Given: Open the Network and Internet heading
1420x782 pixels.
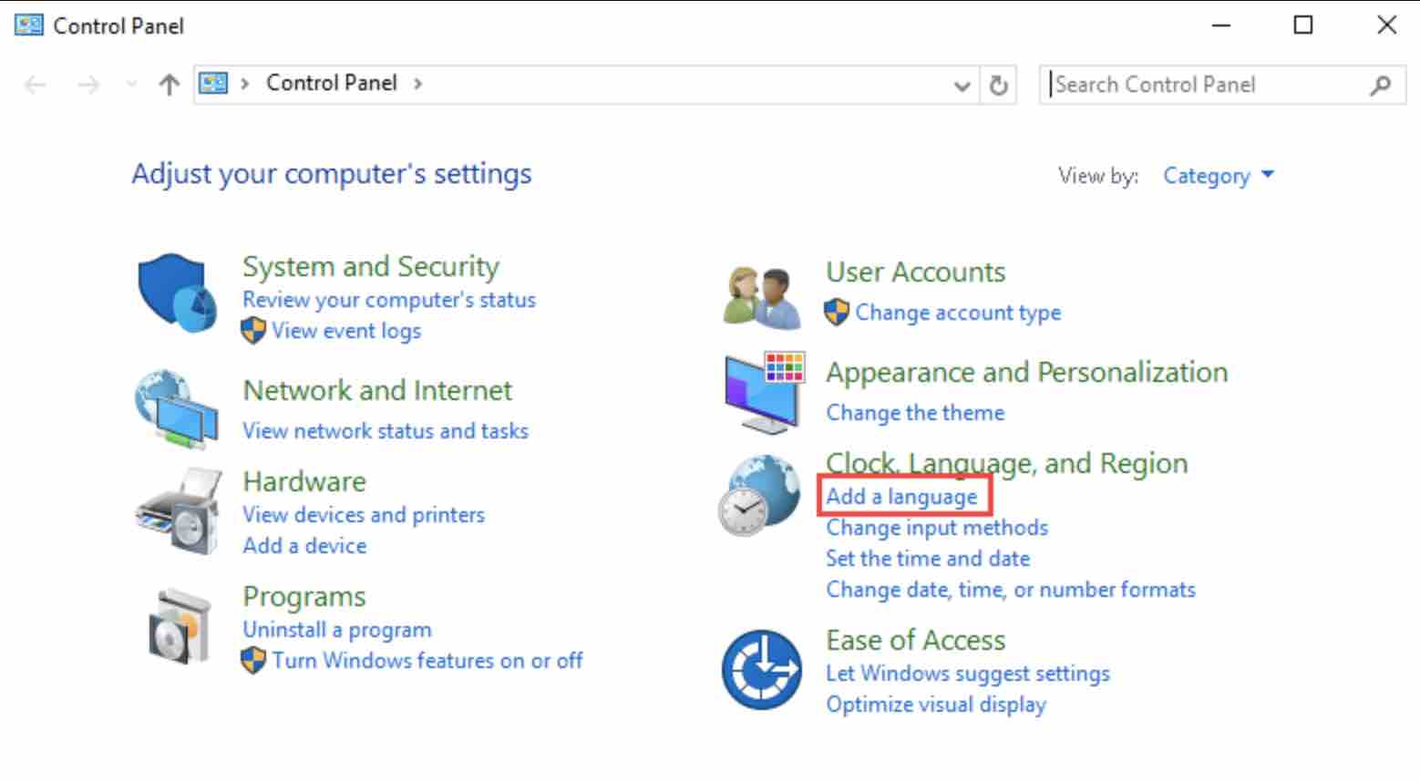Looking at the screenshot, I should (x=377, y=390).
